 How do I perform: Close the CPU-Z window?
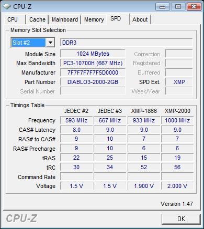[x=194, y=7]
